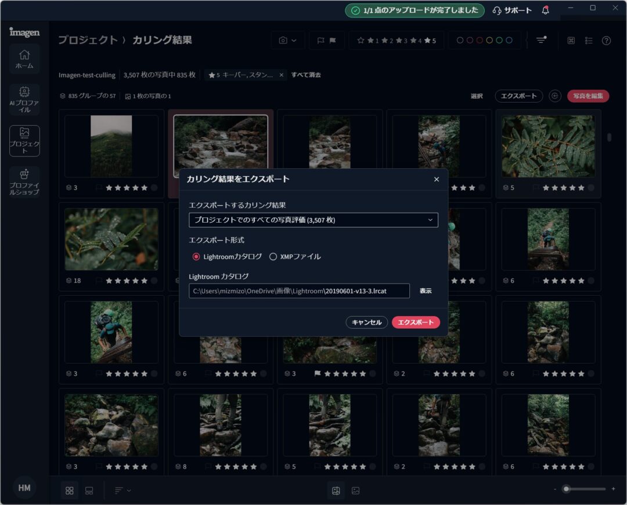The height and width of the screenshot is (505, 627).
Task: Select the XMP file radio button
Action: 273,256
